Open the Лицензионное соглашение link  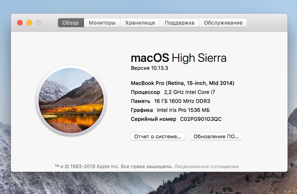pos(206,167)
